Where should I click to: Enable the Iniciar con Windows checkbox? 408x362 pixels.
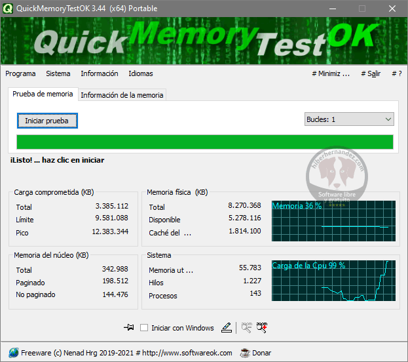coord(144,328)
